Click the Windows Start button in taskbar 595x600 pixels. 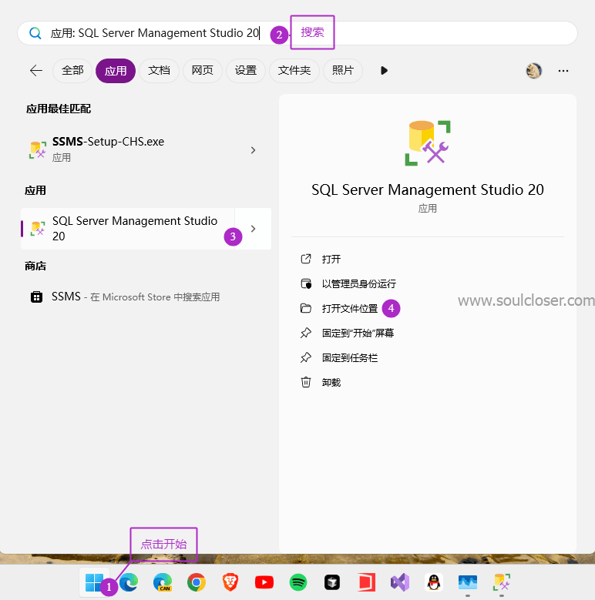click(94, 582)
